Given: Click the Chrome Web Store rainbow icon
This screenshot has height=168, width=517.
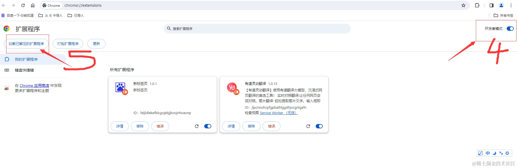Looking at the screenshot, I should tap(7, 88).
